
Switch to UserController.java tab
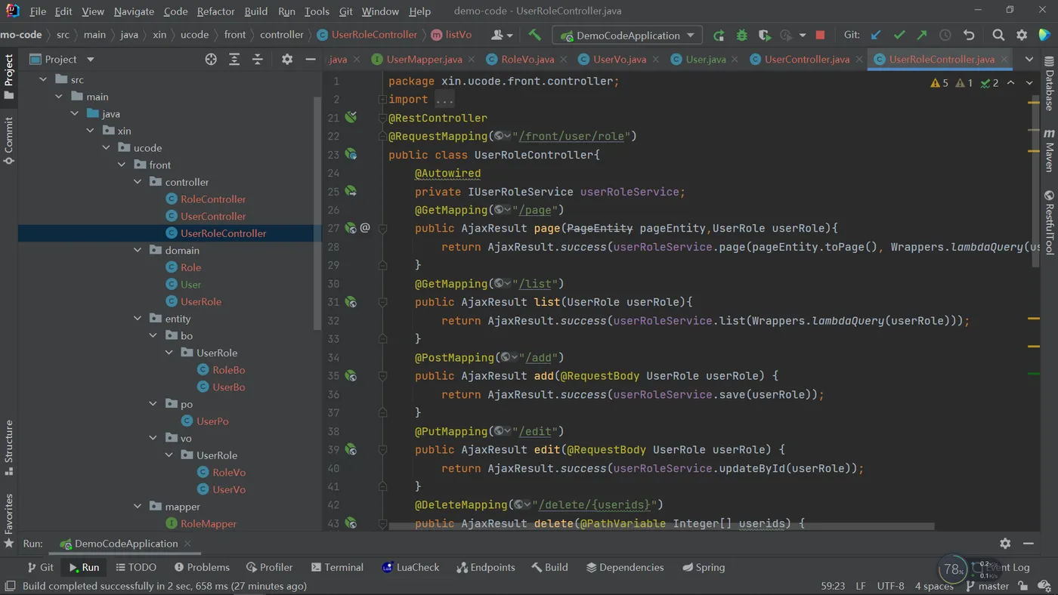806,59
